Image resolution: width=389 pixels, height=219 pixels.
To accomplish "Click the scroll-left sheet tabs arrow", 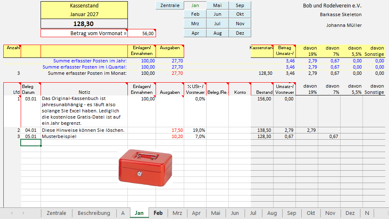I will tap(12, 213).
